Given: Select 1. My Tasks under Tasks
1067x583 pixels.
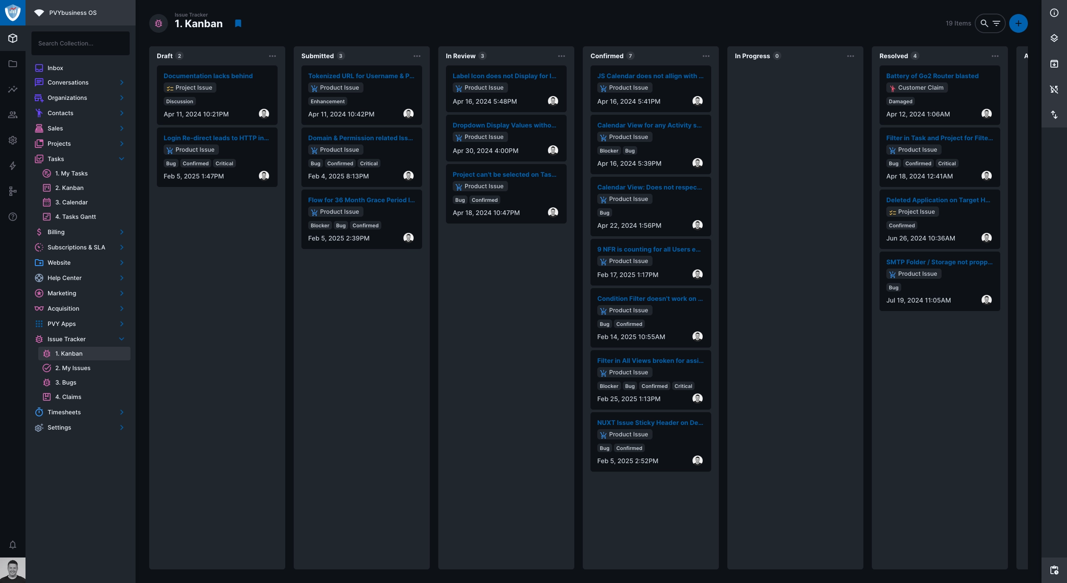Looking at the screenshot, I should [x=84, y=173].
